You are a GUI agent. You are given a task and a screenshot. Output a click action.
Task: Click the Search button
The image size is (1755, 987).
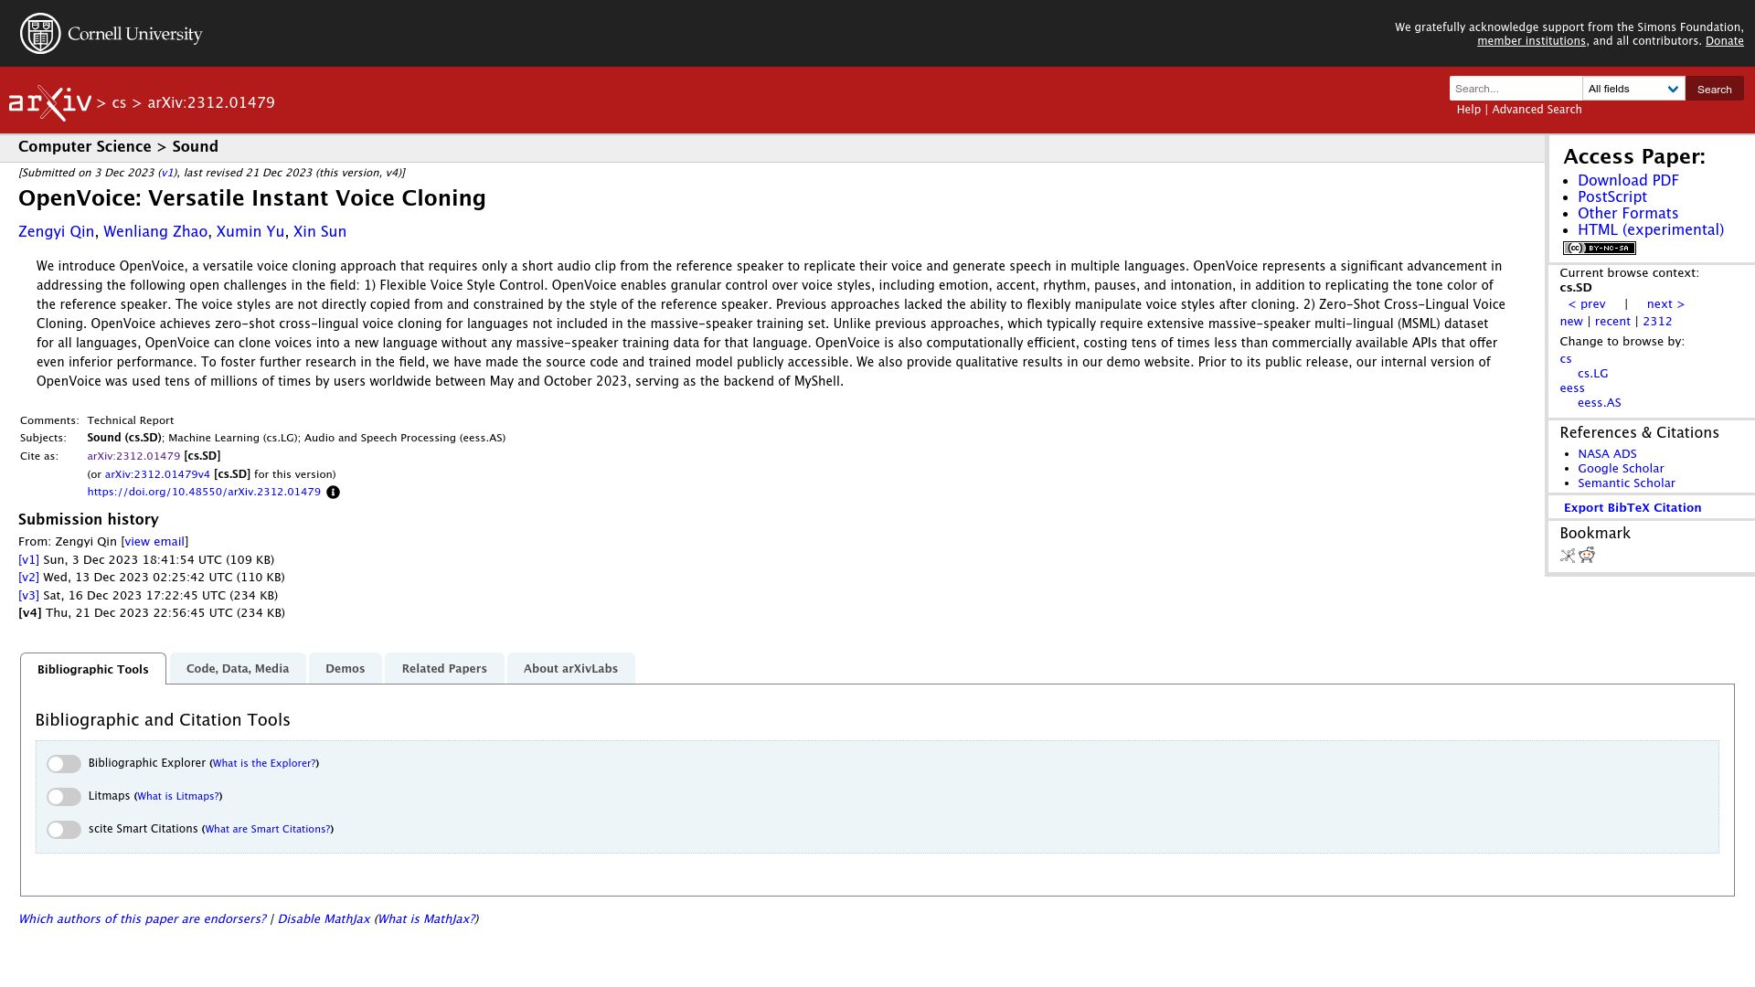coord(1714,89)
